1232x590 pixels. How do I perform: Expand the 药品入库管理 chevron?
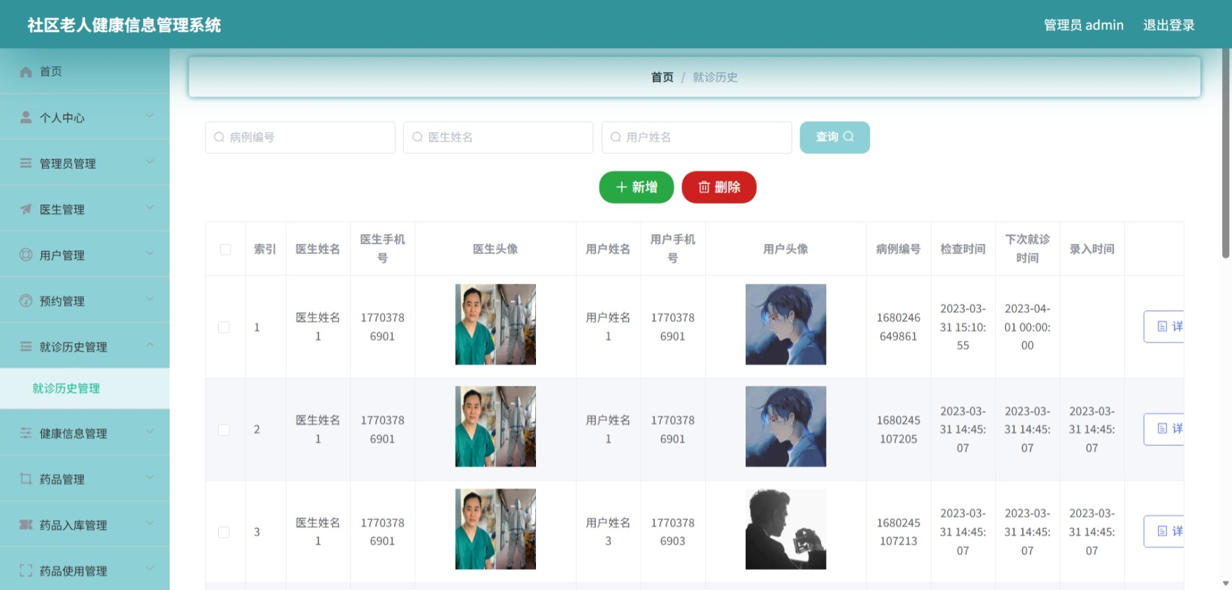(150, 523)
